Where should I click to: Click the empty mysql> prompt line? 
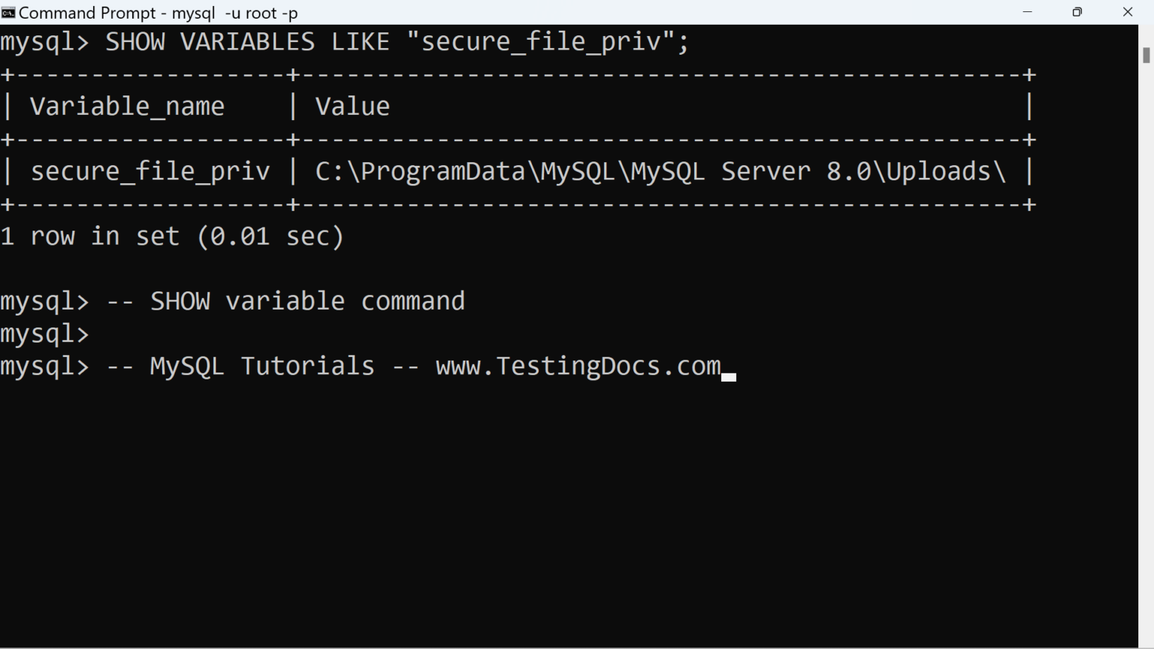click(45, 334)
